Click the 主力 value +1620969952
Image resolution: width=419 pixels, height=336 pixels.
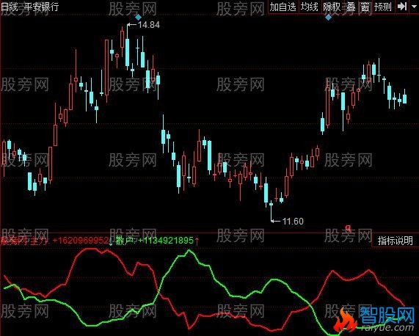(81, 241)
